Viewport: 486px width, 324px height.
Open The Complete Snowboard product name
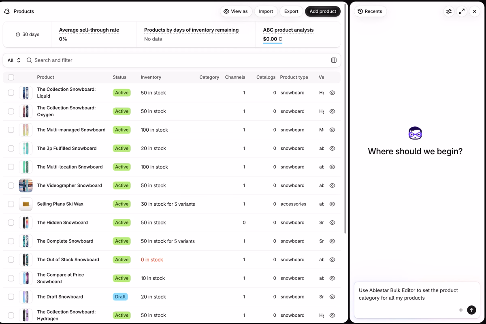tap(65, 241)
